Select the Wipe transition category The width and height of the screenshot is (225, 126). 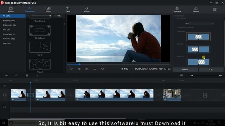coord(7,43)
